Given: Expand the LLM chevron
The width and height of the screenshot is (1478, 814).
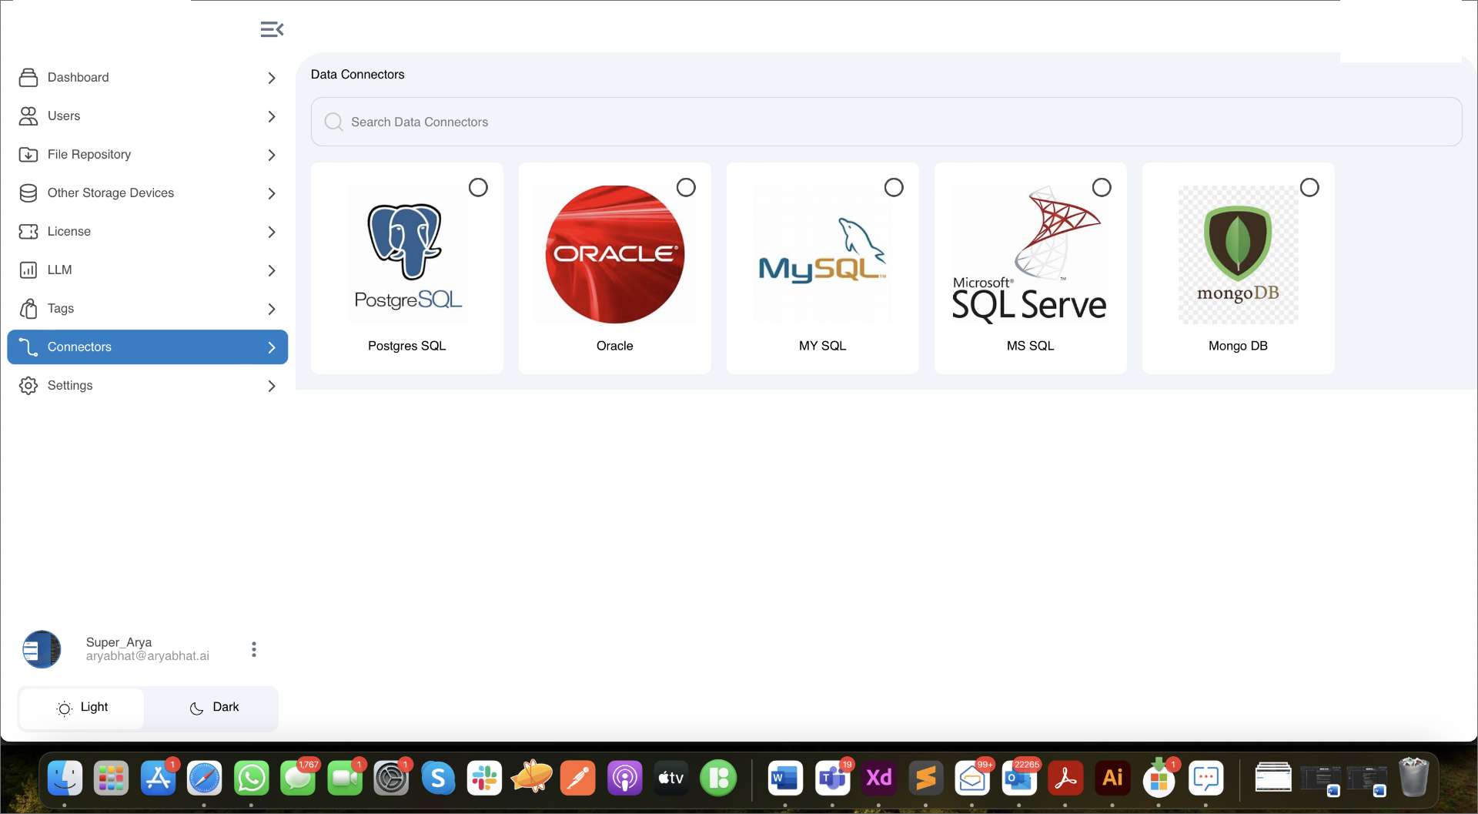Looking at the screenshot, I should [271, 270].
